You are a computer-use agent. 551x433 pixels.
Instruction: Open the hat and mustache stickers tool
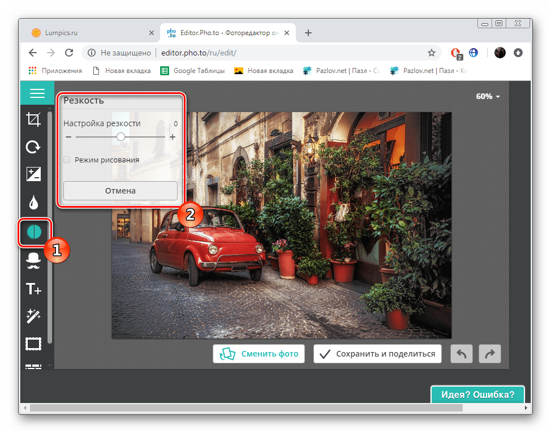tap(33, 261)
